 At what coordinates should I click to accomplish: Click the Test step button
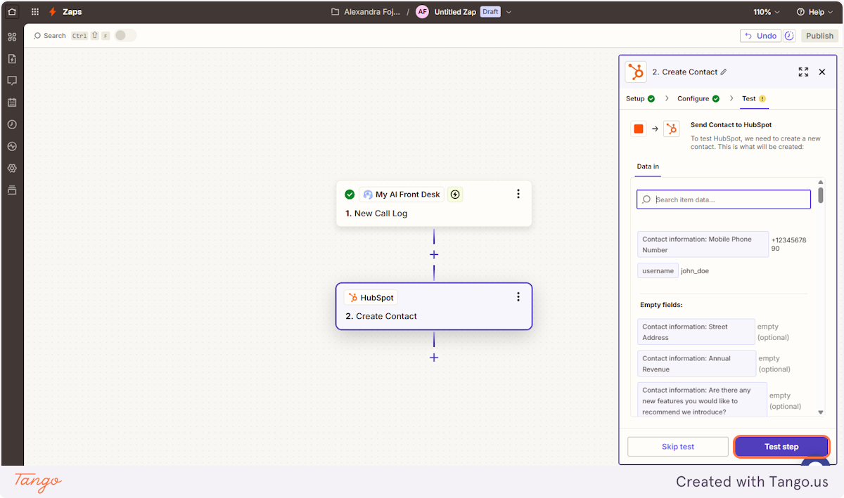[x=781, y=447]
